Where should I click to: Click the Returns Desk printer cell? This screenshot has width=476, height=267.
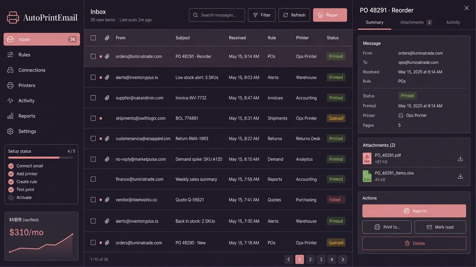click(308, 138)
